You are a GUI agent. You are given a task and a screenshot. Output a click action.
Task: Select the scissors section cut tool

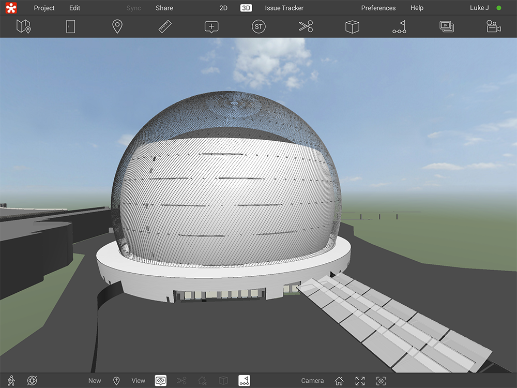coord(306,26)
